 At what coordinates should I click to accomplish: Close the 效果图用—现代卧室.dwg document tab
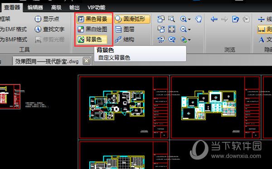coord(87,61)
